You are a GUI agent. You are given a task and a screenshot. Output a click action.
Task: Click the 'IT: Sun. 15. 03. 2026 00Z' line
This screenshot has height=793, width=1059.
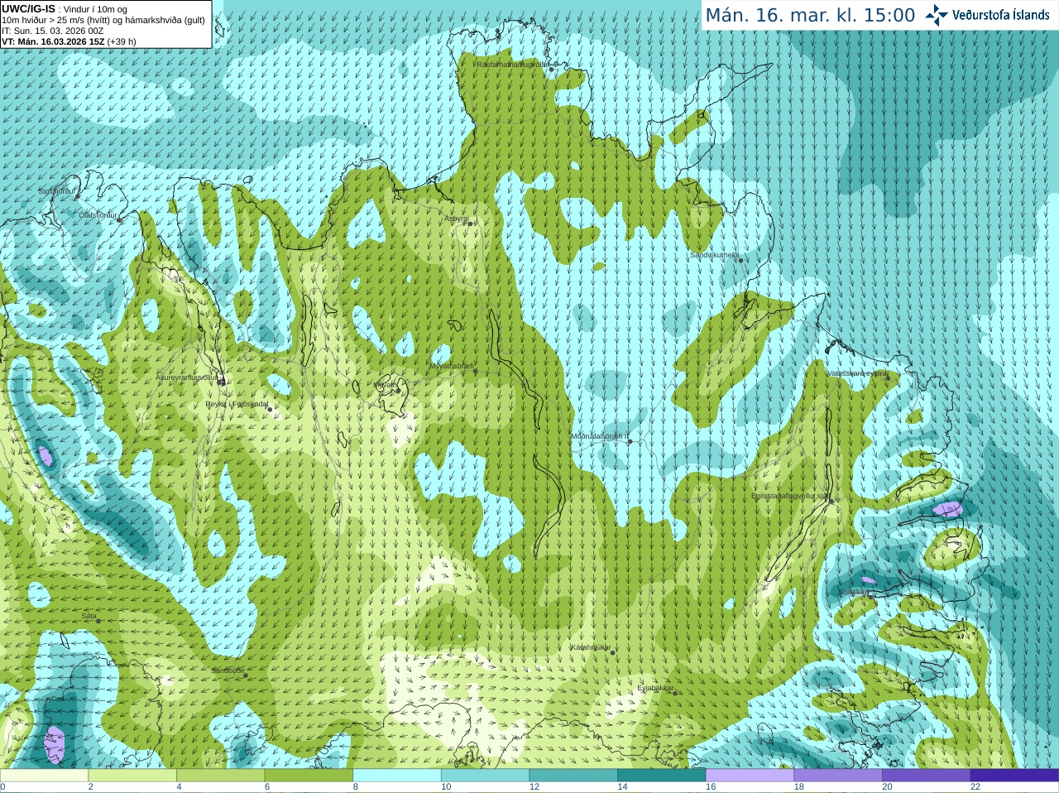[53, 31]
